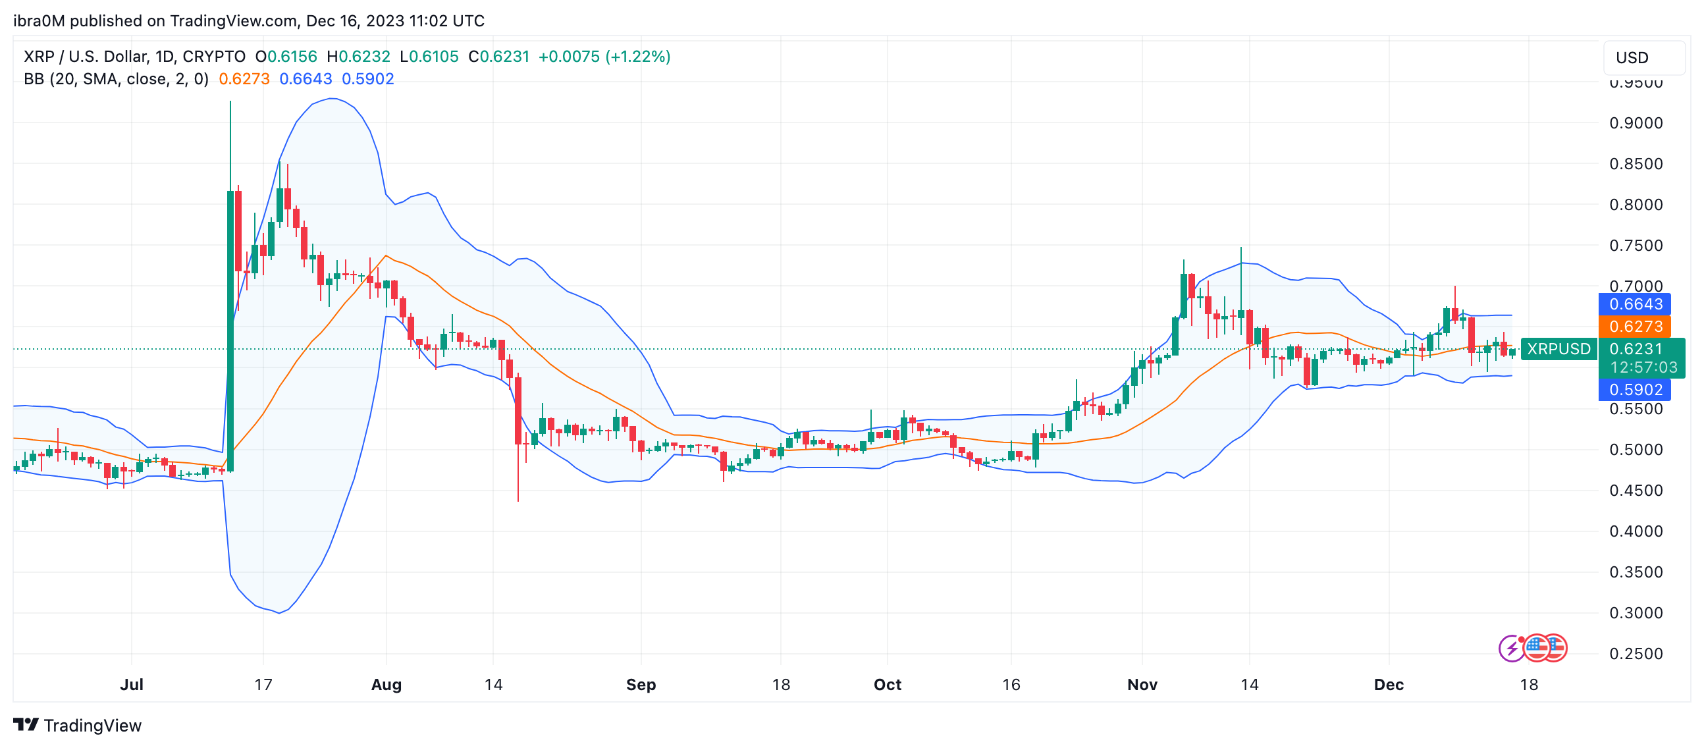
Task: Click the close price C0.6231 in legend
Action: click(499, 57)
